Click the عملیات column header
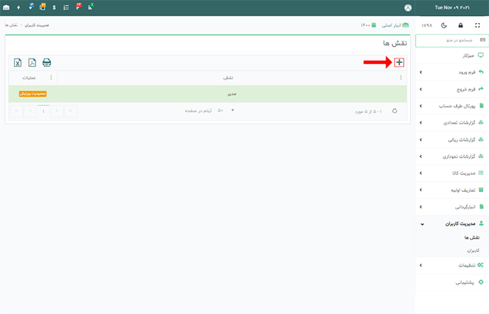 (29, 77)
